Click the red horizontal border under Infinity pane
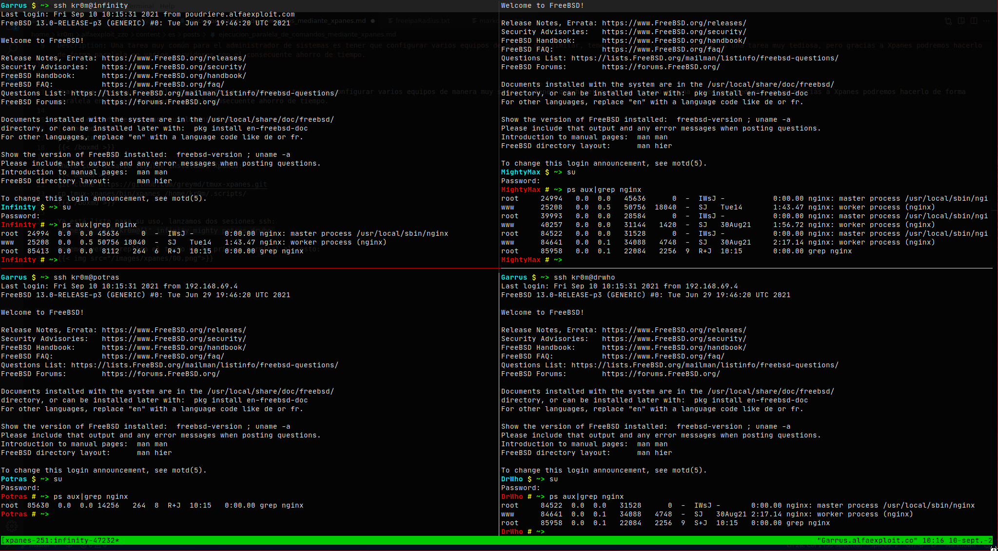This screenshot has width=998, height=551. tap(244, 268)
